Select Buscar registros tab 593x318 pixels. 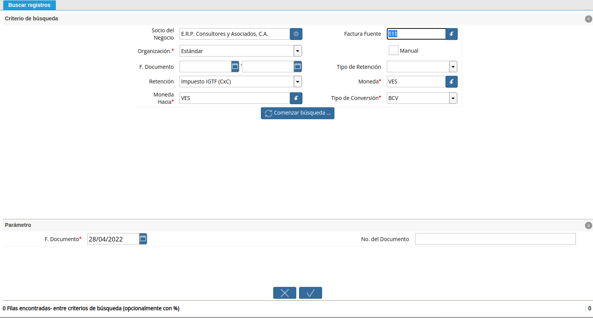[29, 5]
